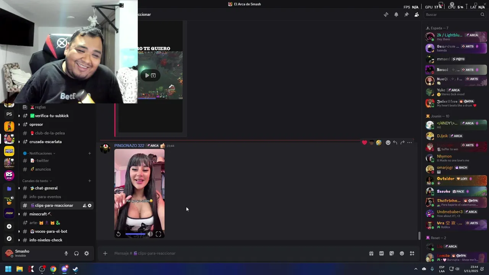Open the emoji picker in message bar
The width and height of the screenshot is (489, 275).
[402, 253]
